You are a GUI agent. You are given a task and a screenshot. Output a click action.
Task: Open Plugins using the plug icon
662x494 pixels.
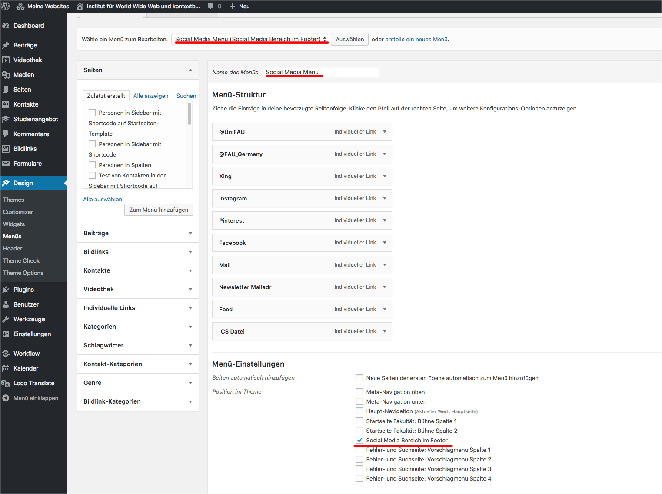point(6,290)
